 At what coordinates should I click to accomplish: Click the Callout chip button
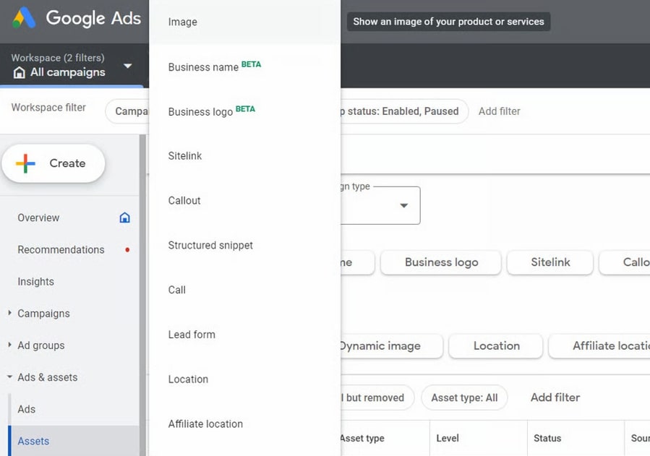pyautogui.click(x=625, y=262)
